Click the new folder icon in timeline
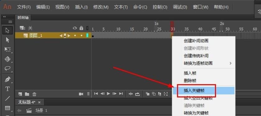The height and width of the screenshot is (116, 261). [x=27, y=94]
